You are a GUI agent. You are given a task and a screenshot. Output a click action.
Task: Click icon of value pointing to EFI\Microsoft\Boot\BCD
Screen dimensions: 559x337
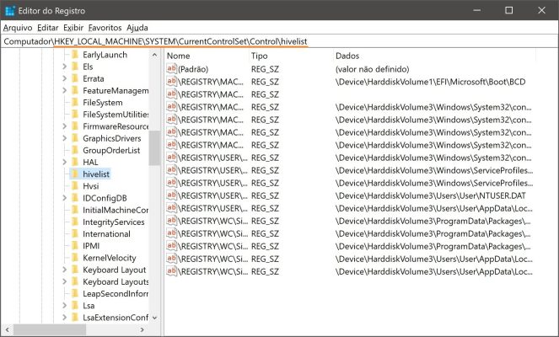coord(172,82)
